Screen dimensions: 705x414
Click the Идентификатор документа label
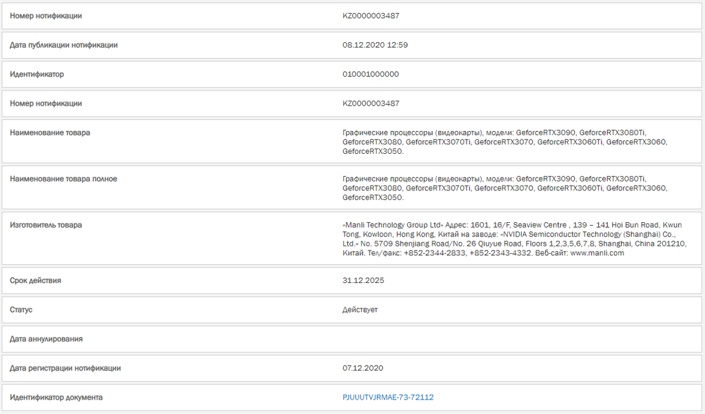tap(57, 397)
